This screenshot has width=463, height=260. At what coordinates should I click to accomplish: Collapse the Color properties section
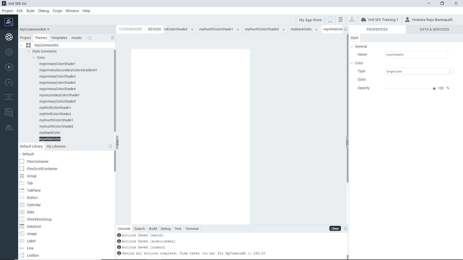[x=352, y=63]
